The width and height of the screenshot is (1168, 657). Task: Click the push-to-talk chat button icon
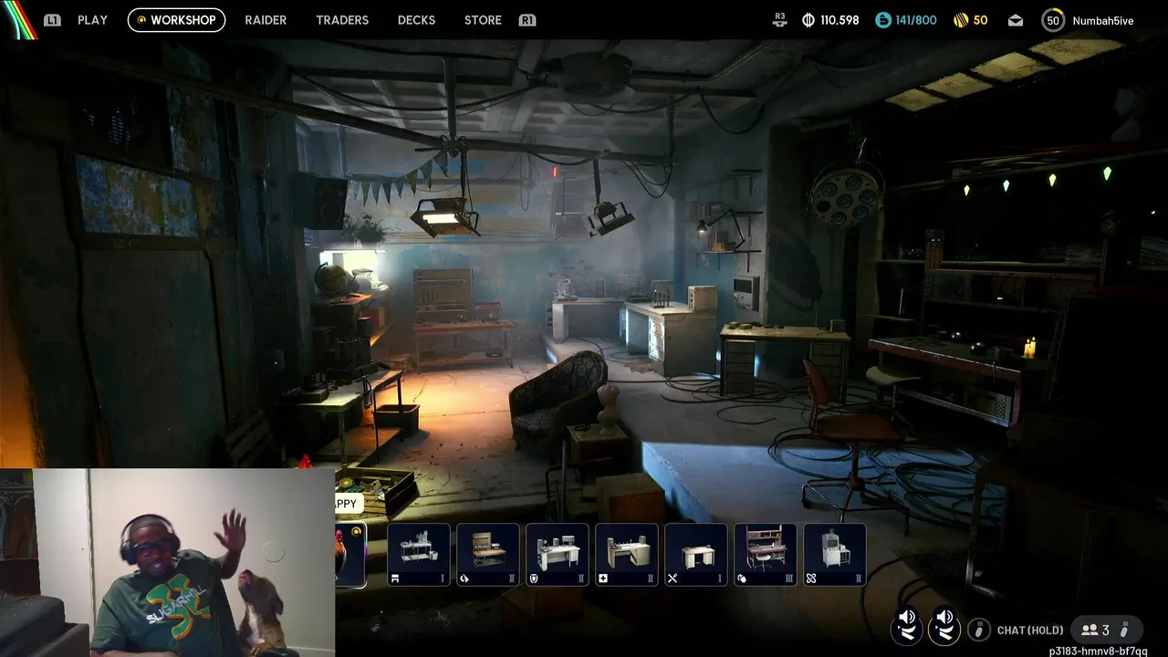[x=978, y=630]
